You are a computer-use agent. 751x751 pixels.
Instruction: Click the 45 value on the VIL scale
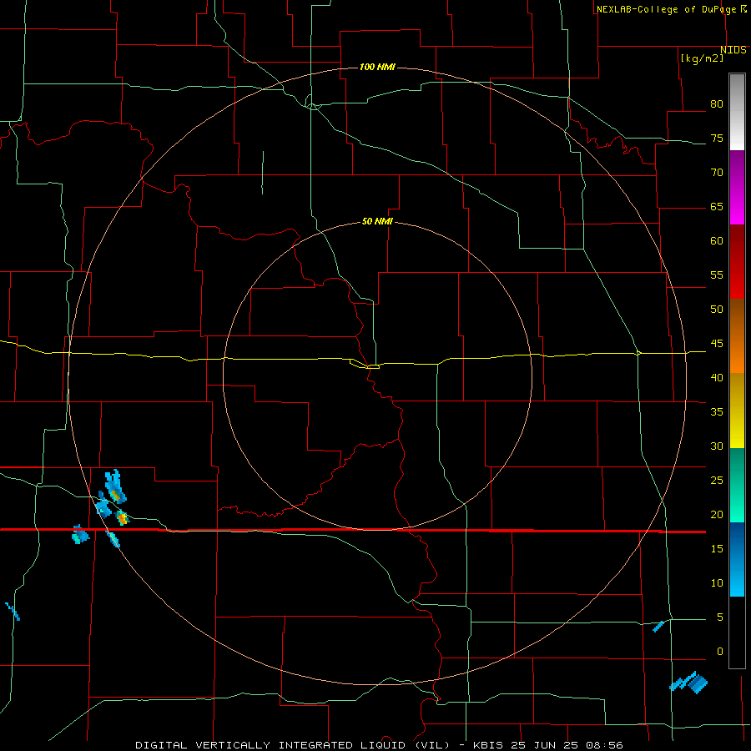717,344
